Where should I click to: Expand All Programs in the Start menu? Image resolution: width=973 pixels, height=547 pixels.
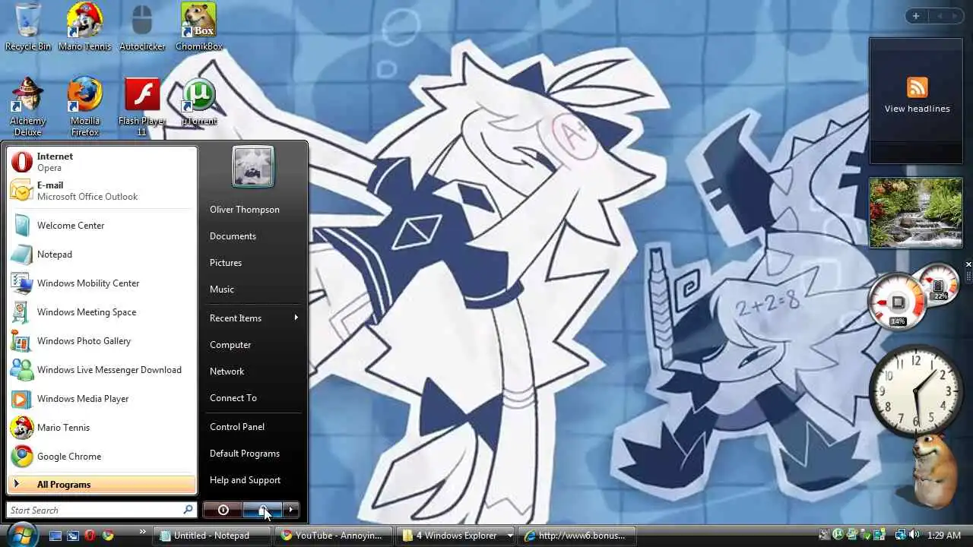(102, 485)
